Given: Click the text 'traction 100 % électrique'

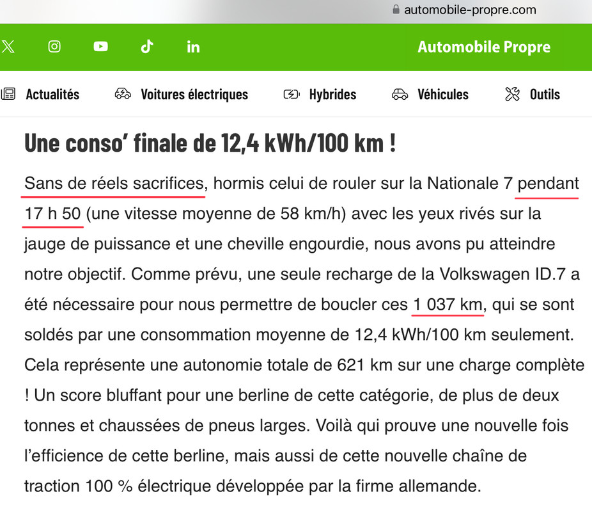Looking at the screenshot, I should tap(118, 486).
